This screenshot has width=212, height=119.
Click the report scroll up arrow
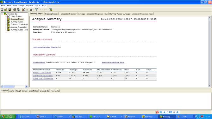tap(209, 18)
